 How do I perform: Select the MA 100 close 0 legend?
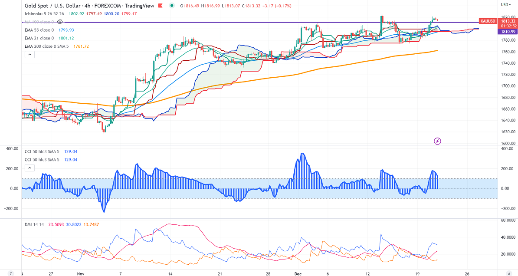click(x=39, y=22)
